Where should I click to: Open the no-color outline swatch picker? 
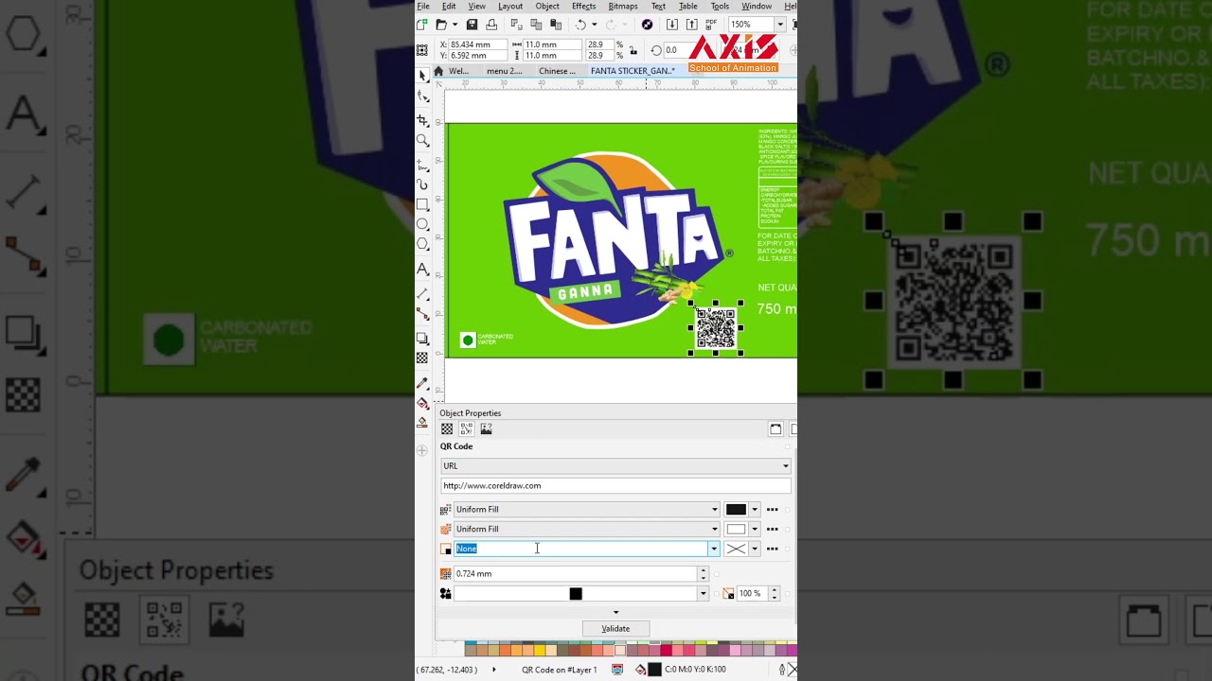(x=741, y=549)
